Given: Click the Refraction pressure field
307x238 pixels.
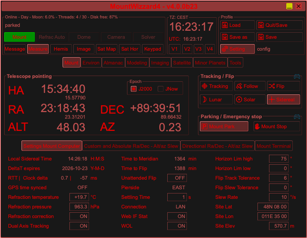Looking at the screenshot, I should coord(79,207).
